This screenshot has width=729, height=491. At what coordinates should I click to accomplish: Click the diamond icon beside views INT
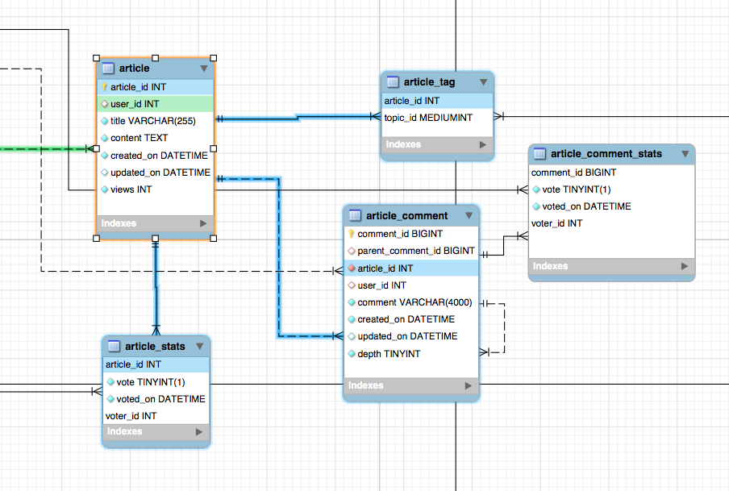(x=105, y=189)
